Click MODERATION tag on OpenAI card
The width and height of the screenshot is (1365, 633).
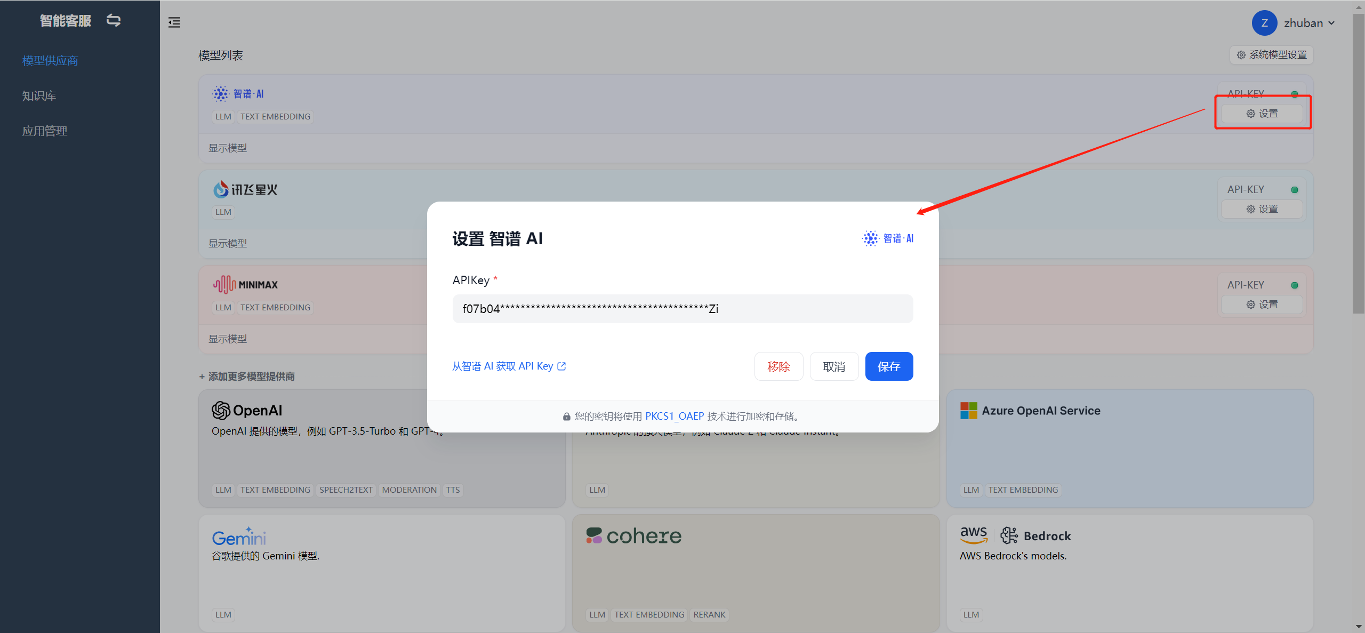pos(409,490)
